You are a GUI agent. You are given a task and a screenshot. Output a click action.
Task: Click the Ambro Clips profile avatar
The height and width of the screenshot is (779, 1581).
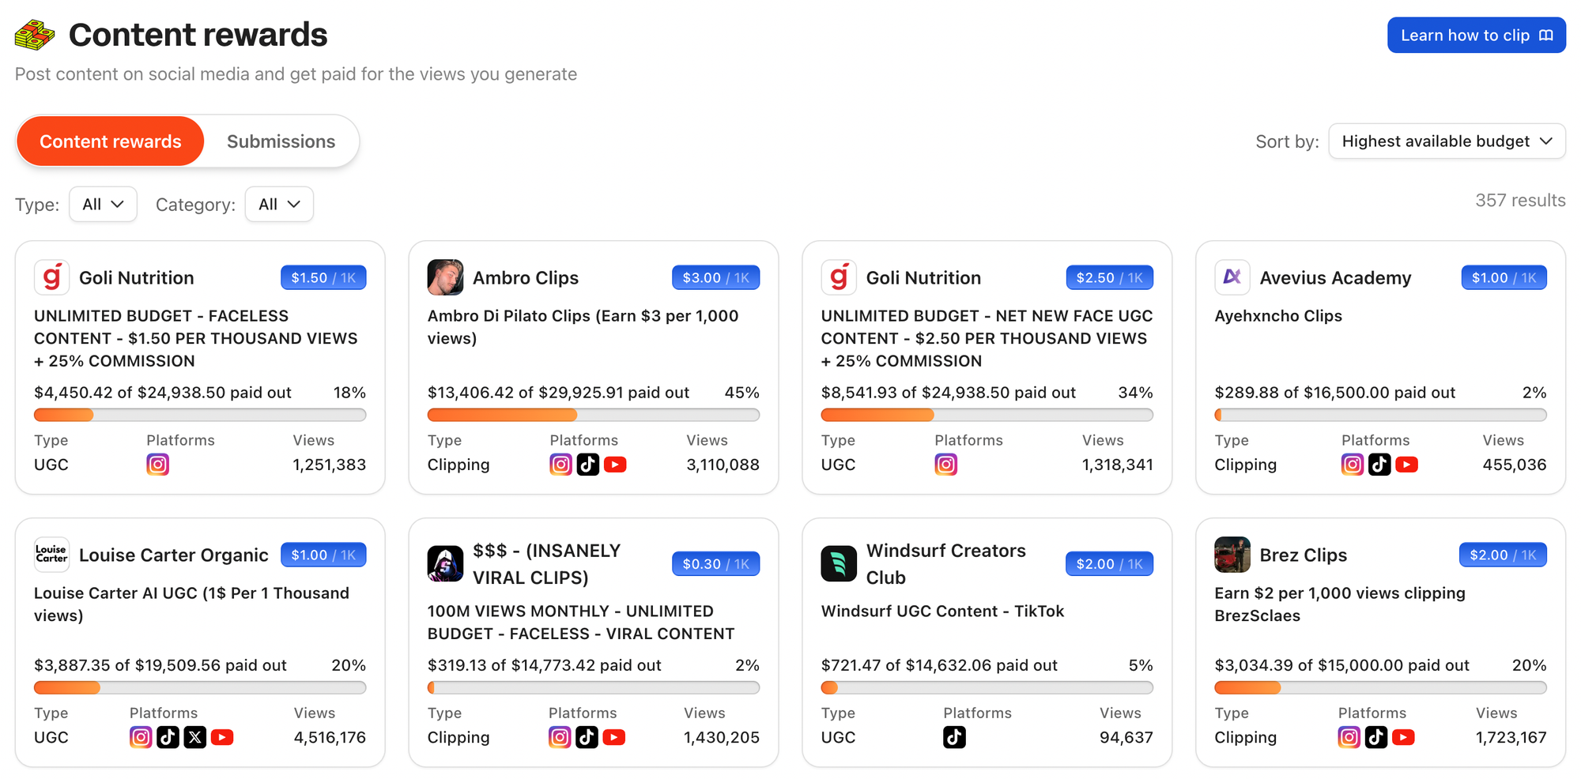(x=445, y=277)
